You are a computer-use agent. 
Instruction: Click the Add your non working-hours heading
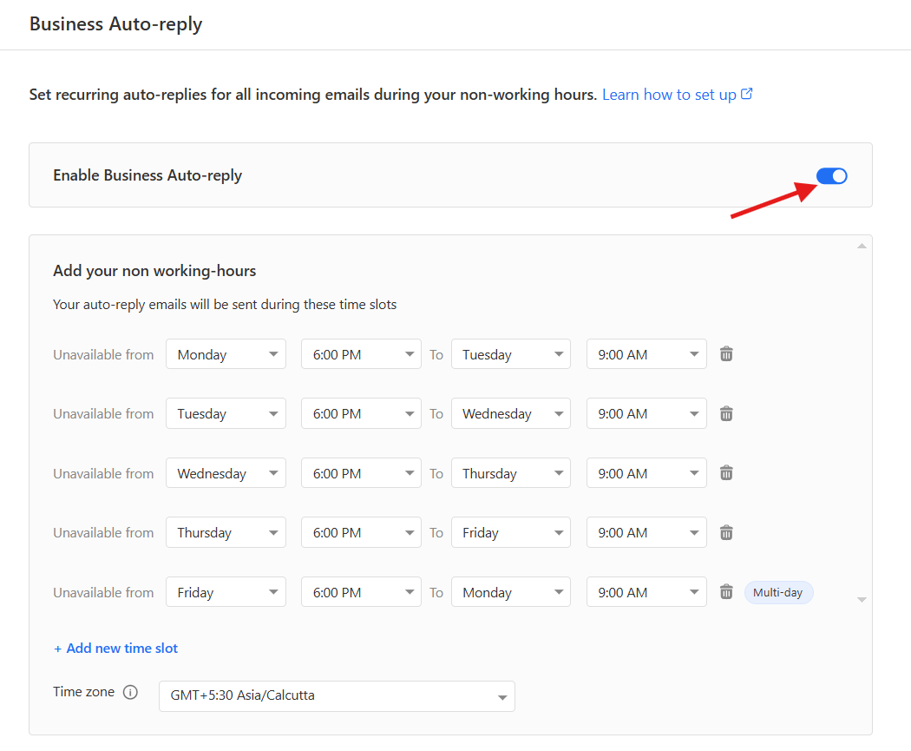[154, 271]
